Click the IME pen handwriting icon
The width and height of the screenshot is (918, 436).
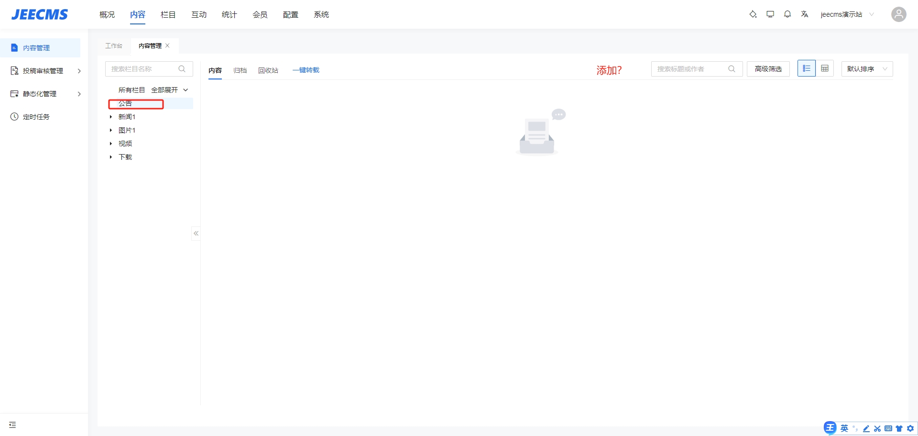click(x=866, y=429)
